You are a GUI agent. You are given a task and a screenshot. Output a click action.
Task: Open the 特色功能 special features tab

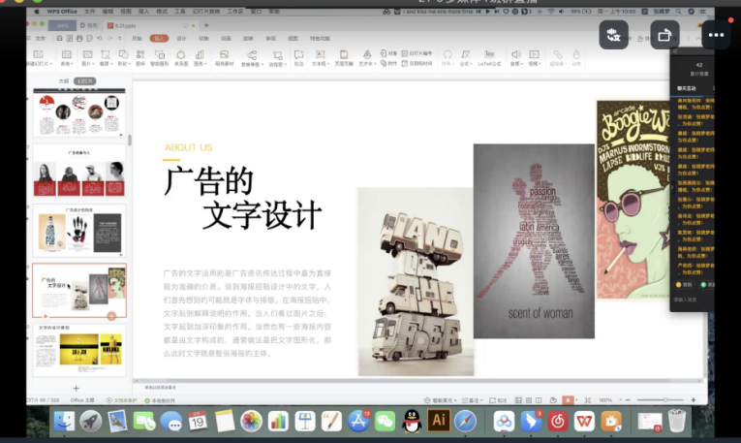[x=320, y=39]
